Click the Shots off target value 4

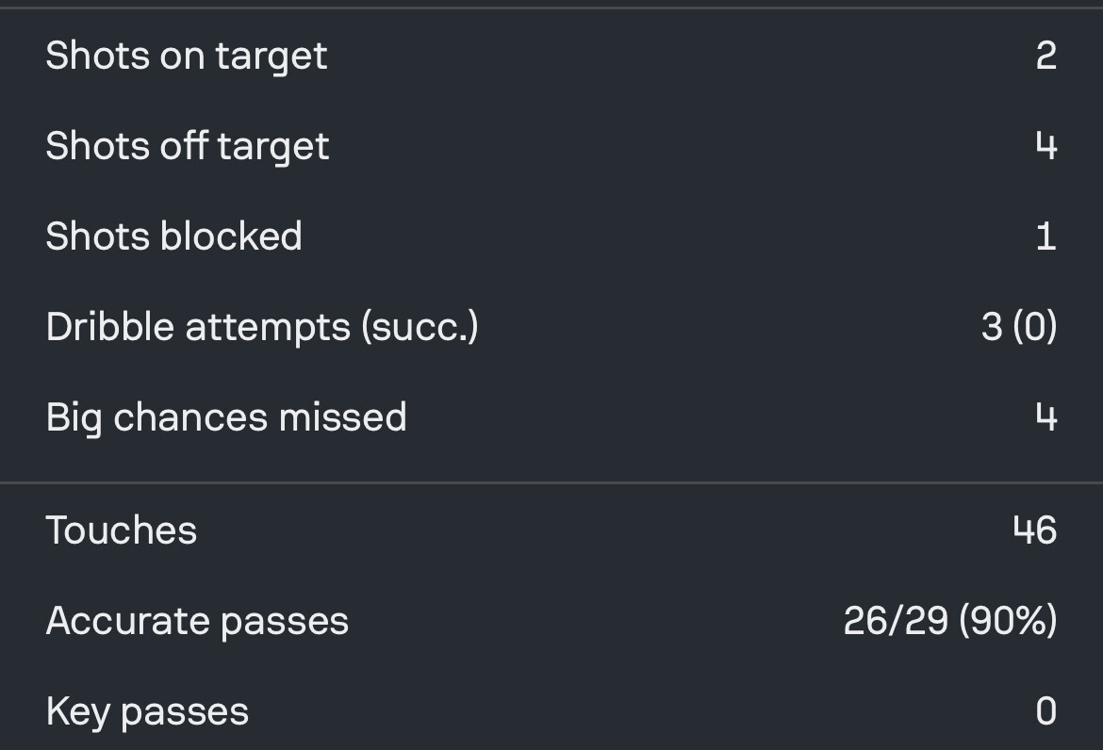pyautogui.click(x=1046, y=146)
